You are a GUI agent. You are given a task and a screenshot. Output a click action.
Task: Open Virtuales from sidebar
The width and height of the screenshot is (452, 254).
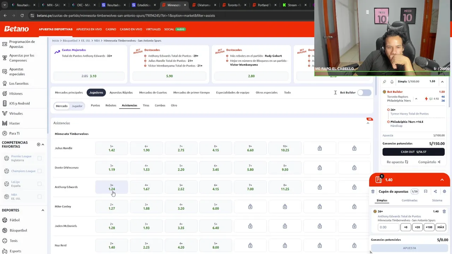[16, 113]
